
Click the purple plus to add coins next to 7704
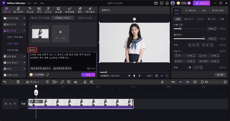[x=189, y=3]
